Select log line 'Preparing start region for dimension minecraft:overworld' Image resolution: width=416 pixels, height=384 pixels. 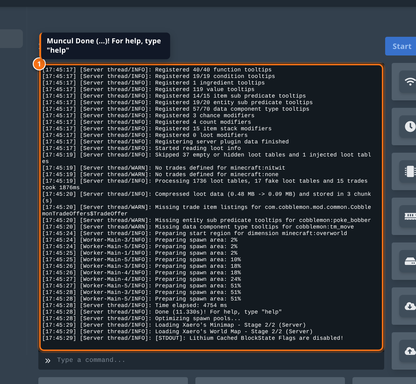tap(194, 233)
